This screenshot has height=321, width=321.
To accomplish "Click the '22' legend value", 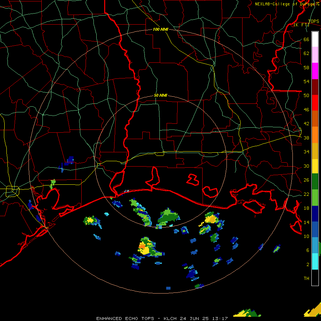I will [306, 194].
